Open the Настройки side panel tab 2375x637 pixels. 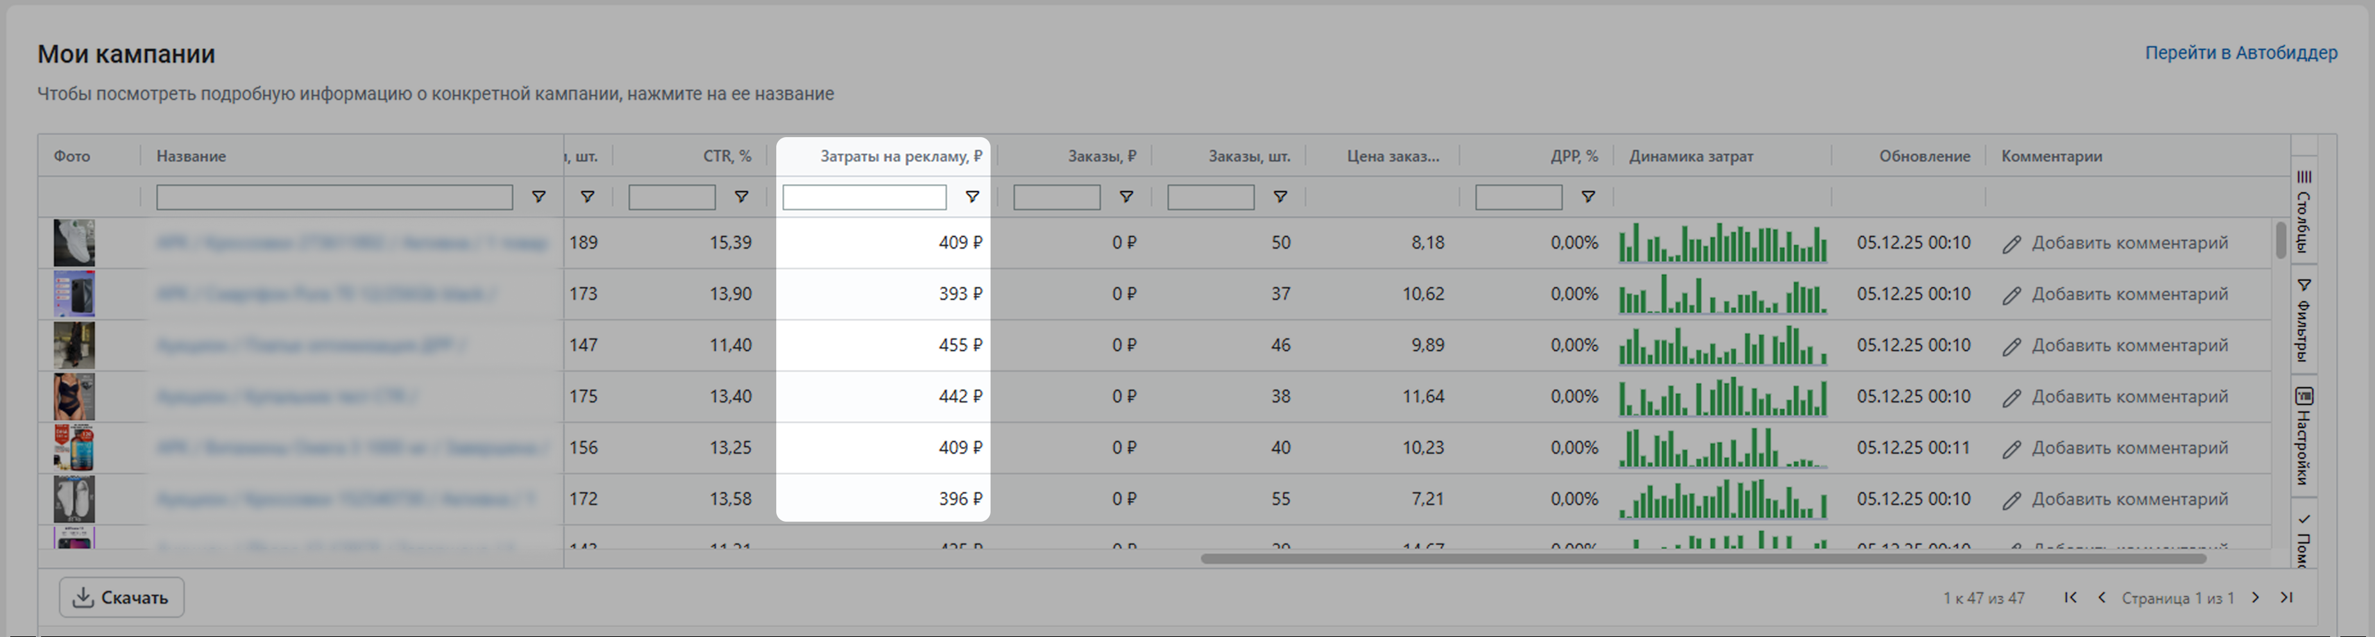[2303, 436]
